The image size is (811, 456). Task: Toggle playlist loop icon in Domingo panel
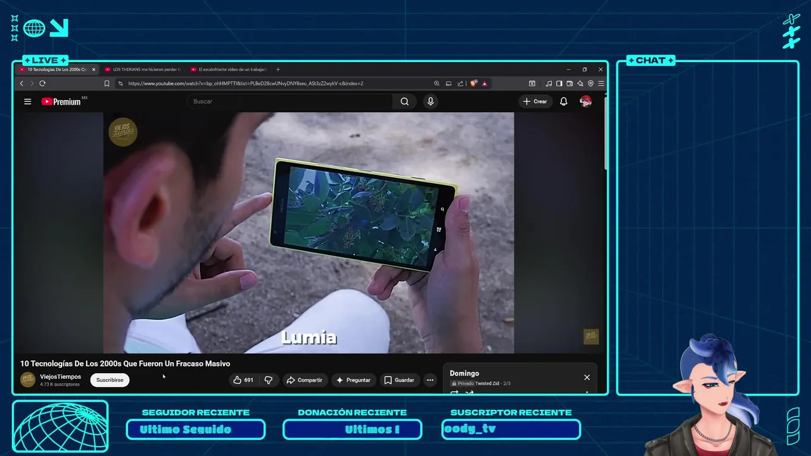[454, 393]
